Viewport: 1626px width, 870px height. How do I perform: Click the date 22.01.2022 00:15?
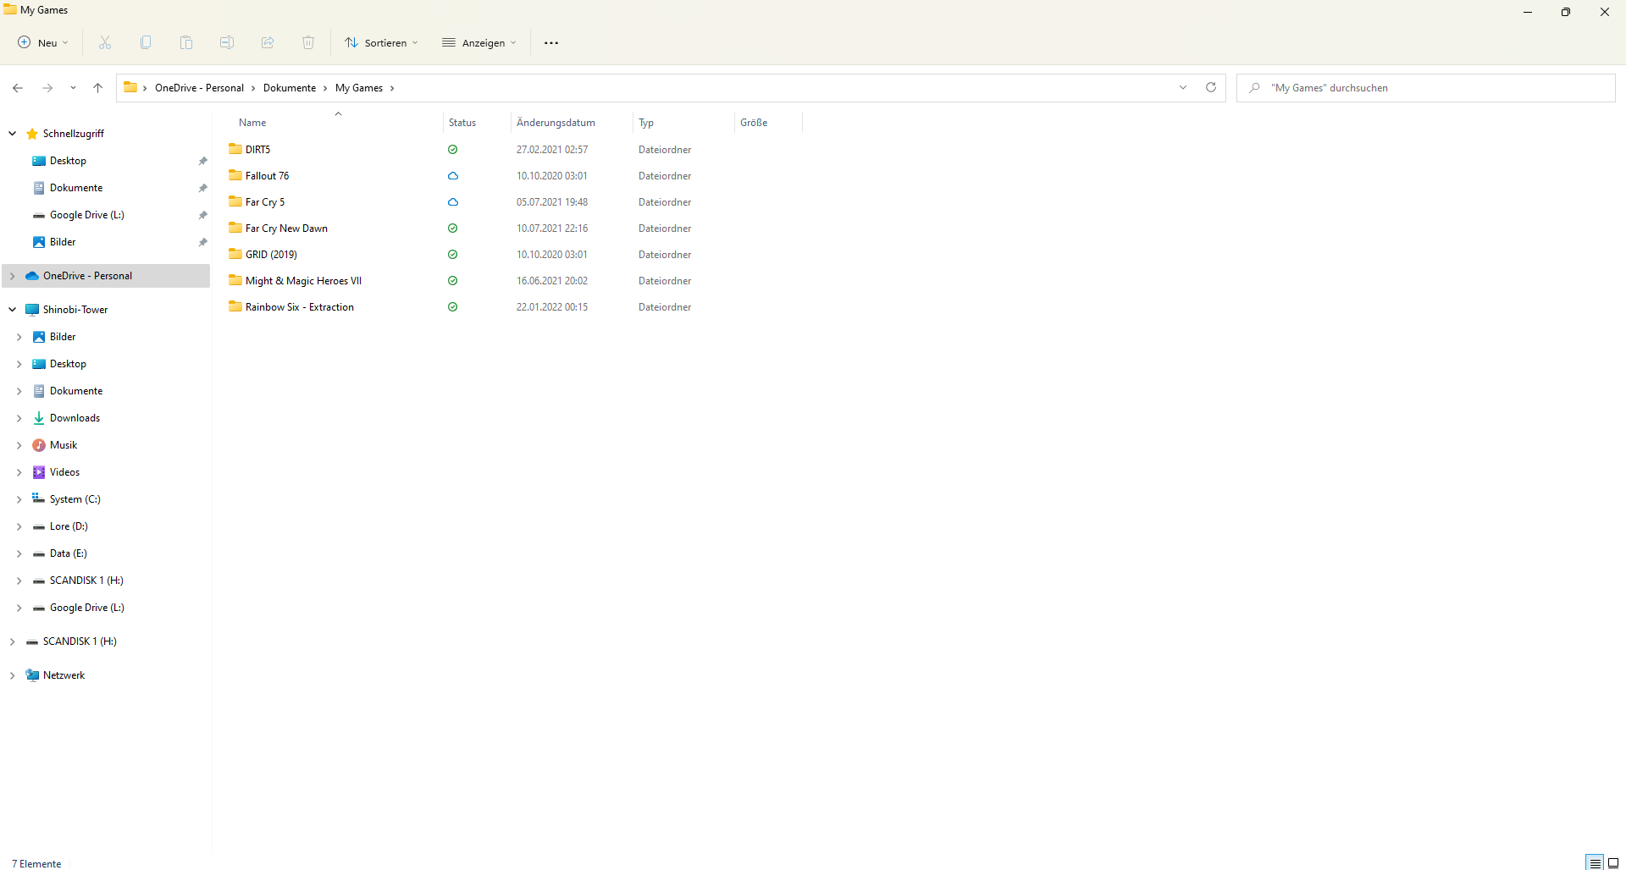click(552, 307)
